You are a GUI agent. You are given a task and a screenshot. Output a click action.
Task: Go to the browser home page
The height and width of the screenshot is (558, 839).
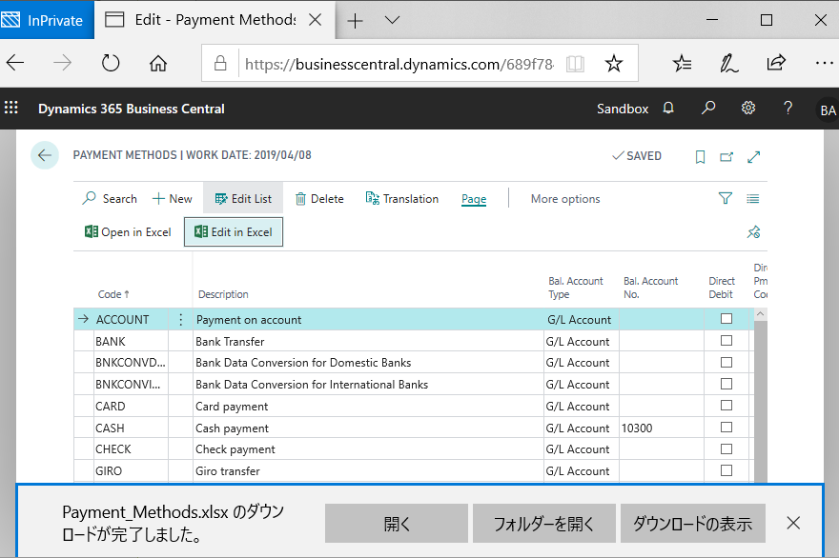(158, 63)
